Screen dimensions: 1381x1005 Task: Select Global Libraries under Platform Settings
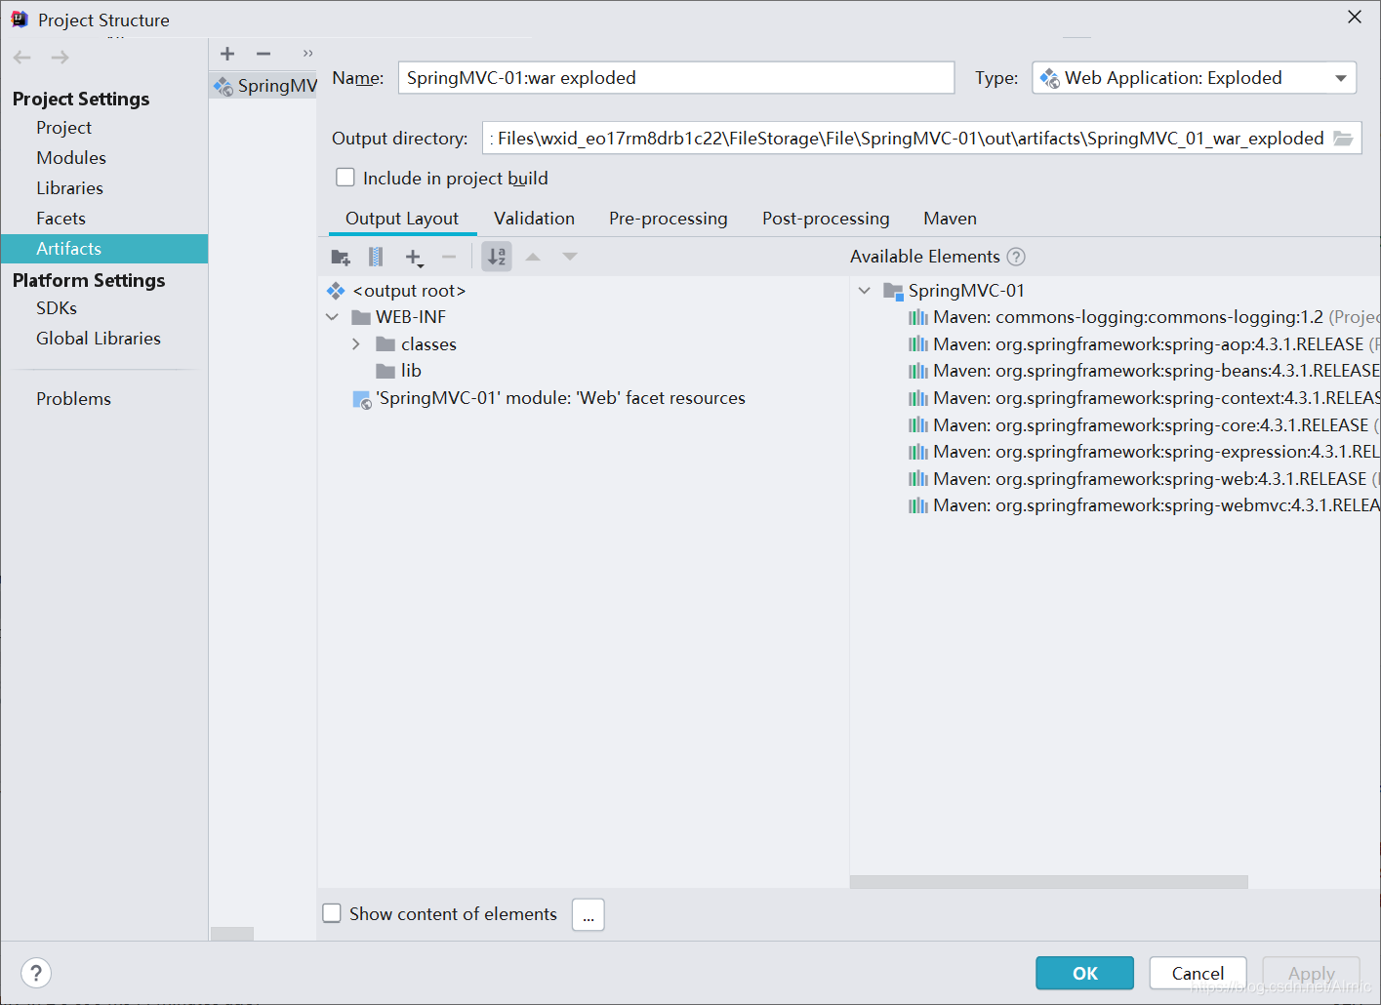[x=98, y=338]
